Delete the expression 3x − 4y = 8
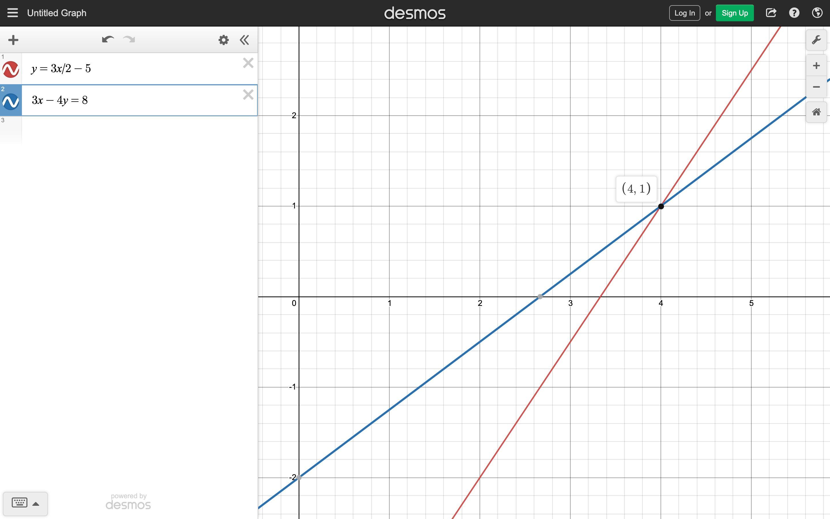The height and width of the screenshot is (519, 830). coord(248,95)
